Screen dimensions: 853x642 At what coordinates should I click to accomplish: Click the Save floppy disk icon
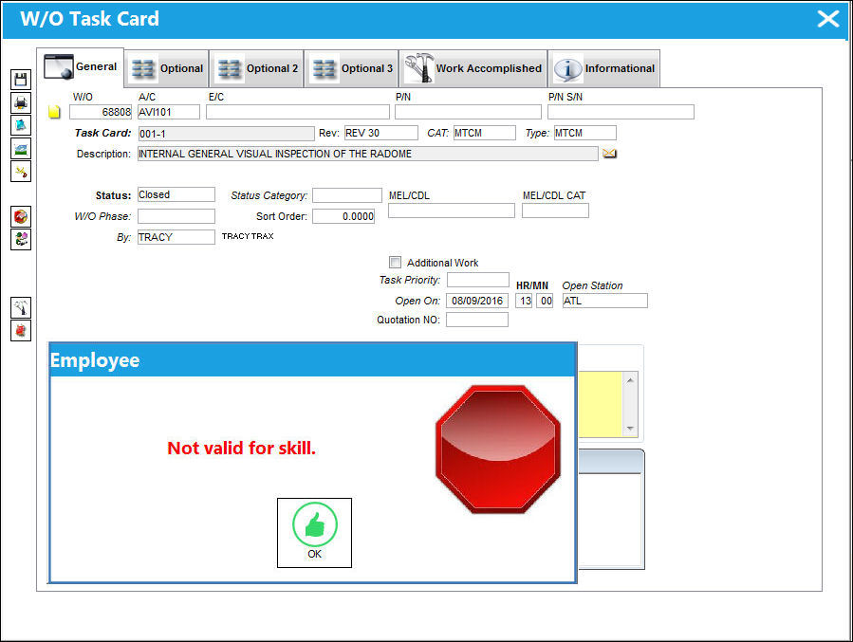[21, 80]
